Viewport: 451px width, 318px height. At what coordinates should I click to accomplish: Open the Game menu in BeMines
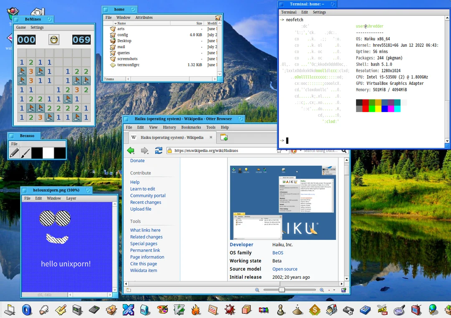tap(21, 27)
